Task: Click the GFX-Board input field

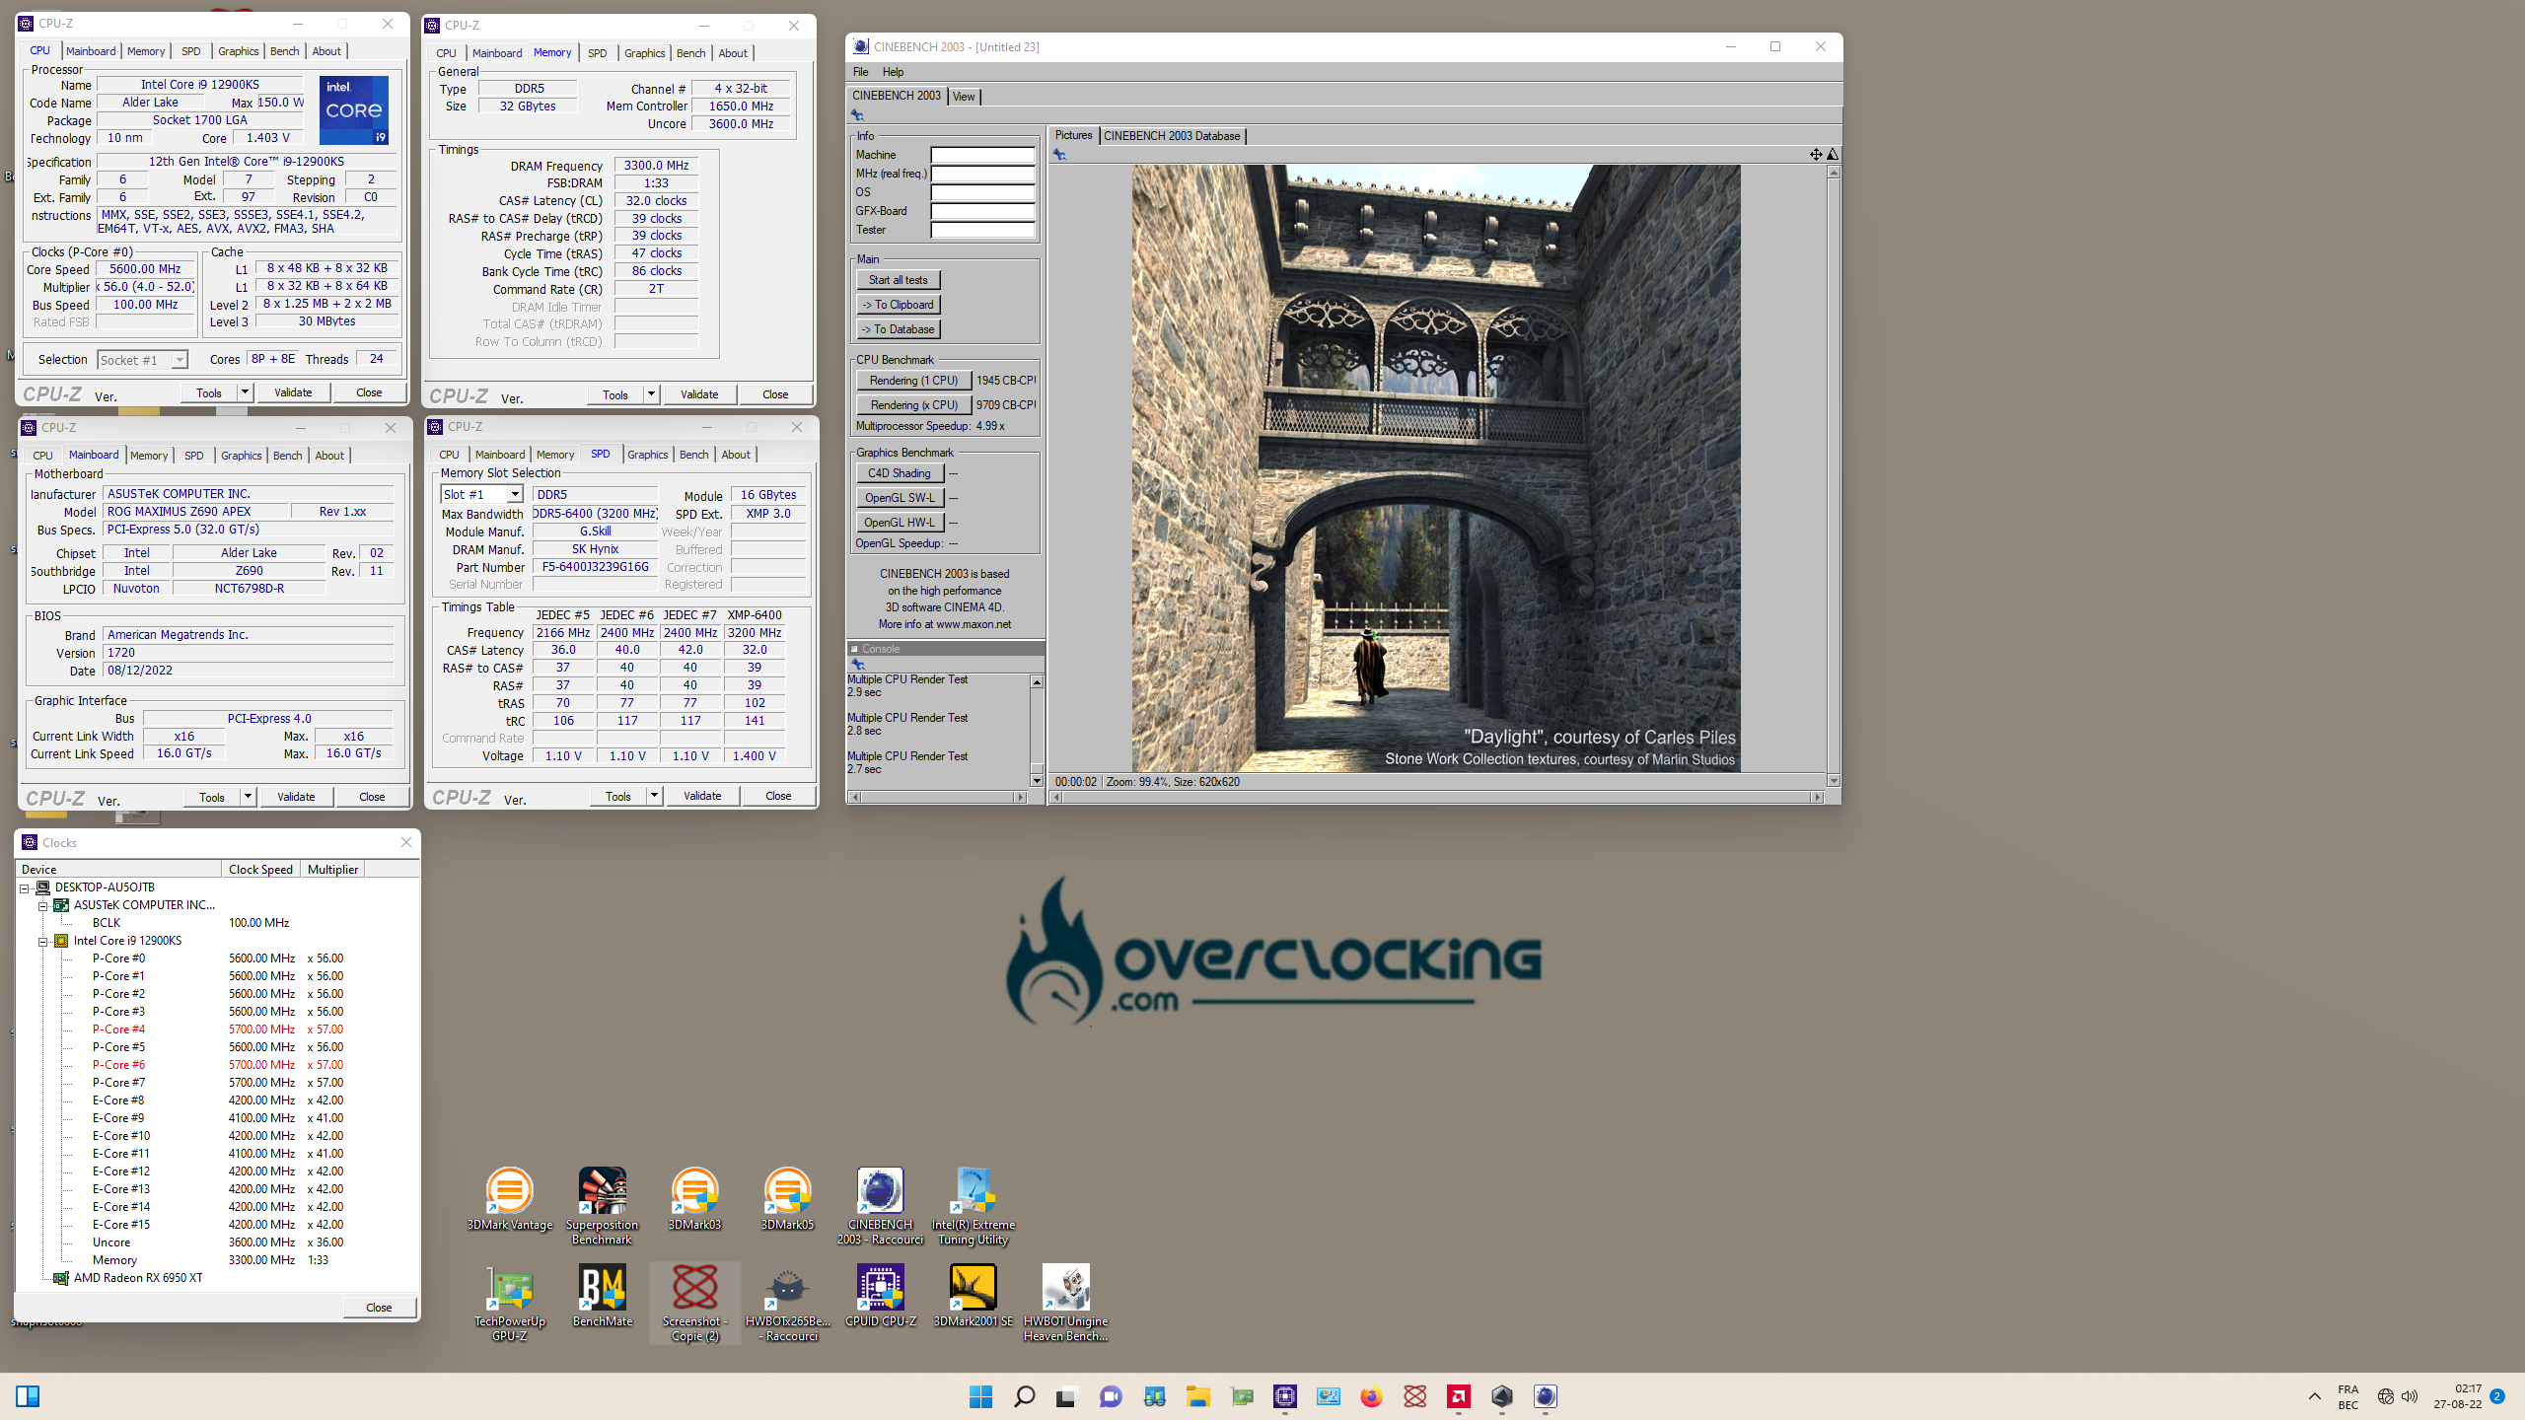Action: point(982,211)
